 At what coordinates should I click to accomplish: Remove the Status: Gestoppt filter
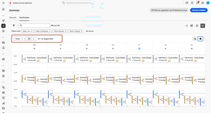[82, 31]
